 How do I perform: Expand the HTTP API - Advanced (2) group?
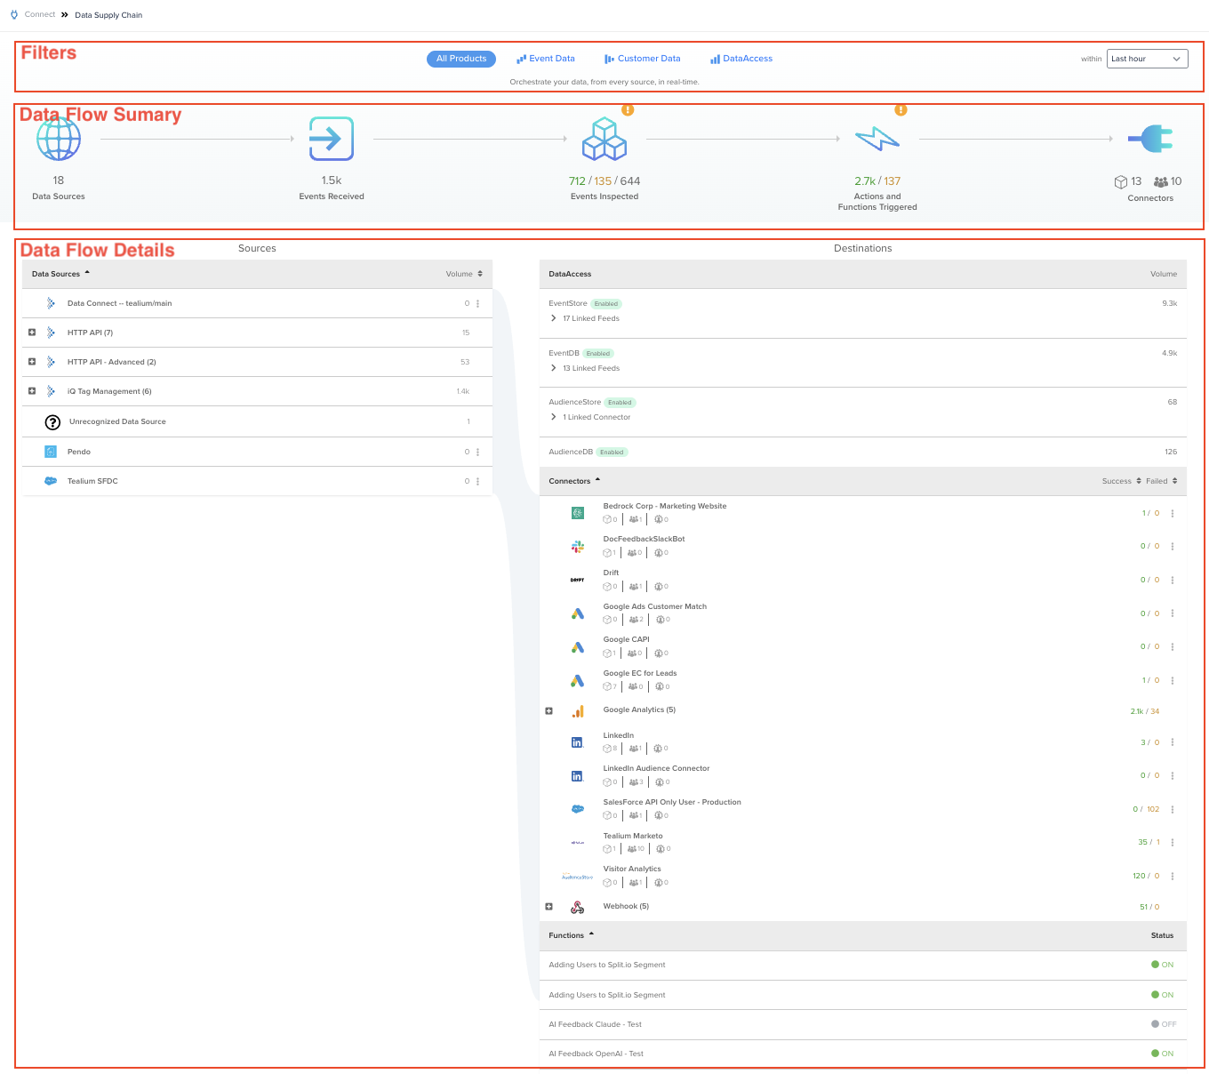click(32, 362)
